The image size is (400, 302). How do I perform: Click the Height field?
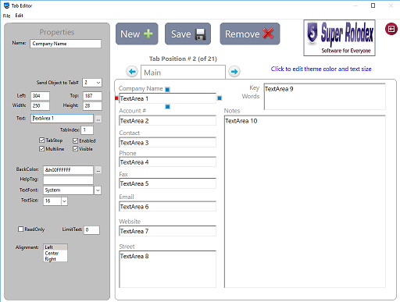click(92, 106)
